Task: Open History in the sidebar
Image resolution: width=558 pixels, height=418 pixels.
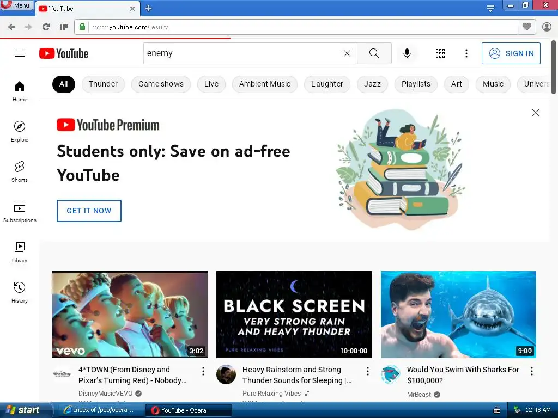Action: coord(20,292)
